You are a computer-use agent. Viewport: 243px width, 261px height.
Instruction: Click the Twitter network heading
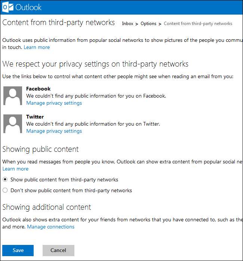[35, 117]
